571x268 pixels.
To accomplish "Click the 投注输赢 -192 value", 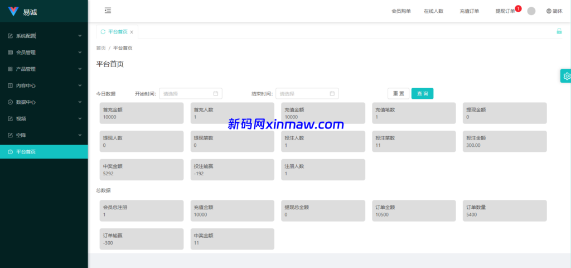I will click(x=199, y=174).
